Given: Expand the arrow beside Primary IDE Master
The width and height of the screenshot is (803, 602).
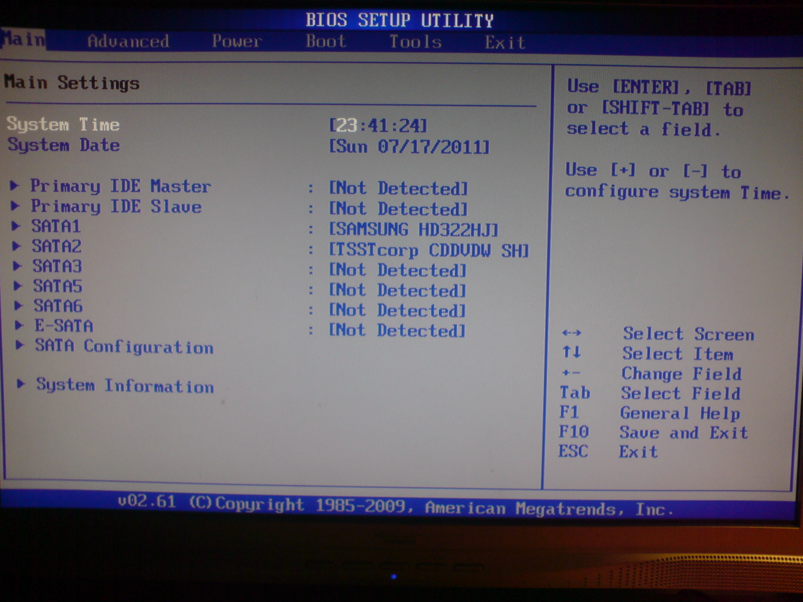Looking at the screenshot, I should [15, 185].
